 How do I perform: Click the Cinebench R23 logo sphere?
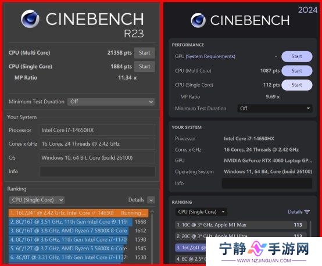[30, 19]
